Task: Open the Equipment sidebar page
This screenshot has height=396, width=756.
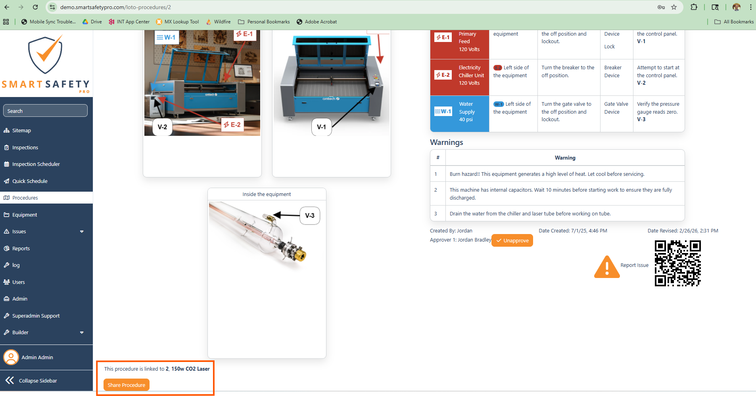Action: 25,215
